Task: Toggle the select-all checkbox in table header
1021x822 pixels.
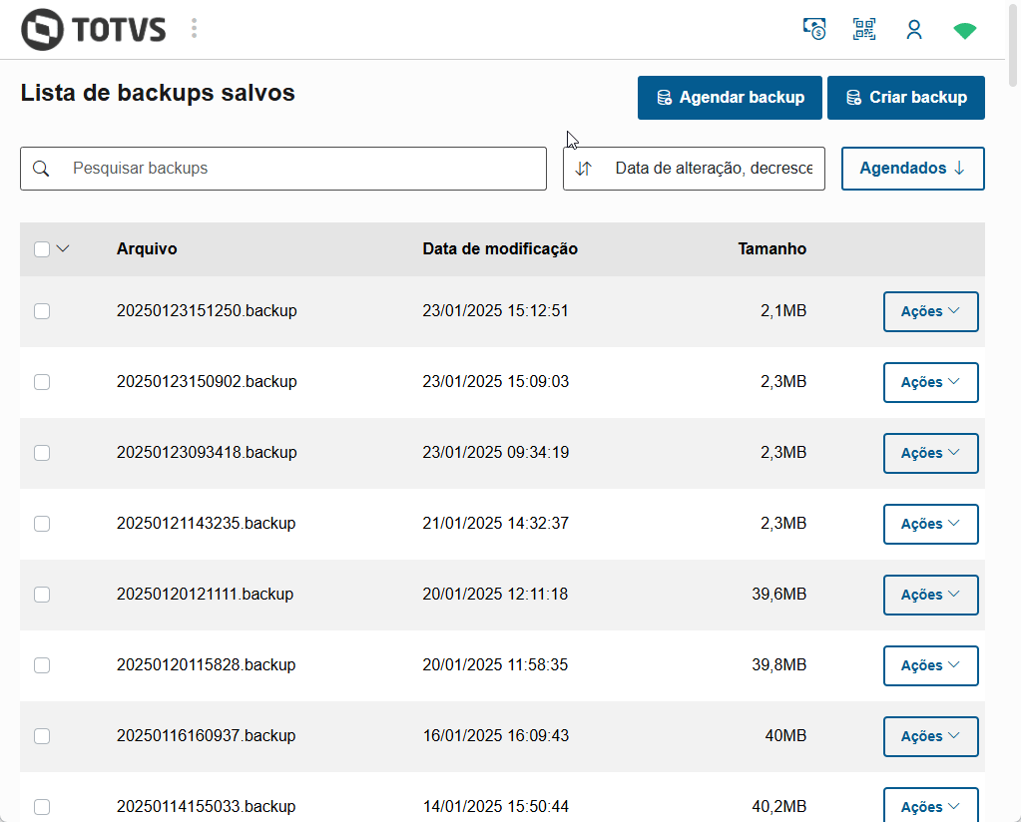Action: [42, 249]
